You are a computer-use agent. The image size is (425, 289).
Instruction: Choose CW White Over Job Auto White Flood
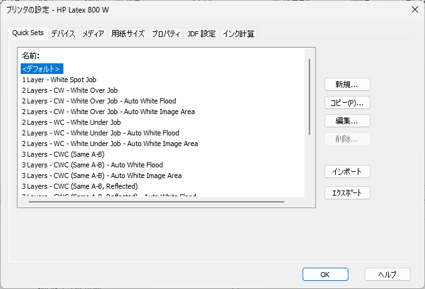coord(99,101)
